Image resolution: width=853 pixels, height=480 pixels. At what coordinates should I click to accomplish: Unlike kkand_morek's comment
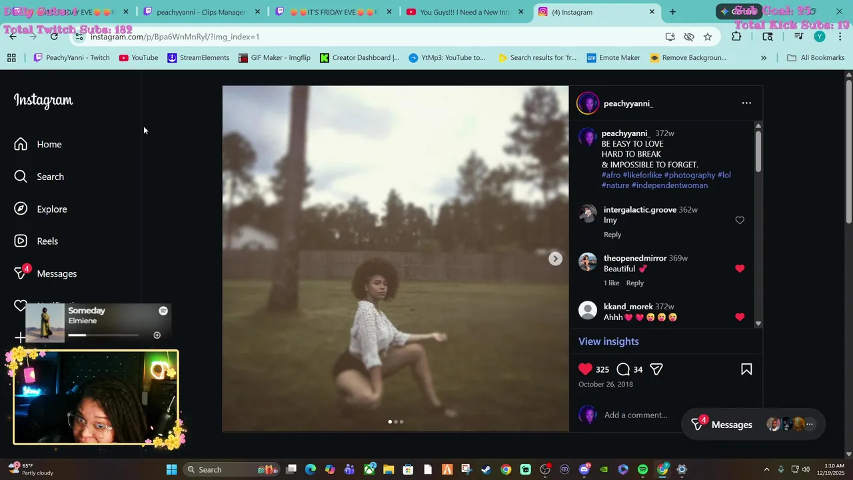click(740, 317)
